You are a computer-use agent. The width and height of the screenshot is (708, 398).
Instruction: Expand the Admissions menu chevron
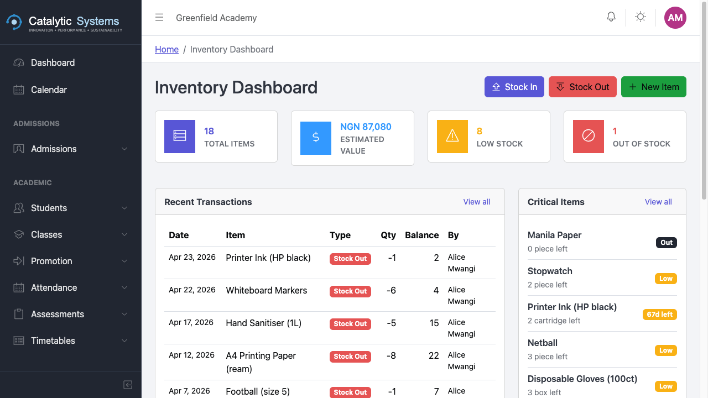pyautogui.click(x=124, y=149)
